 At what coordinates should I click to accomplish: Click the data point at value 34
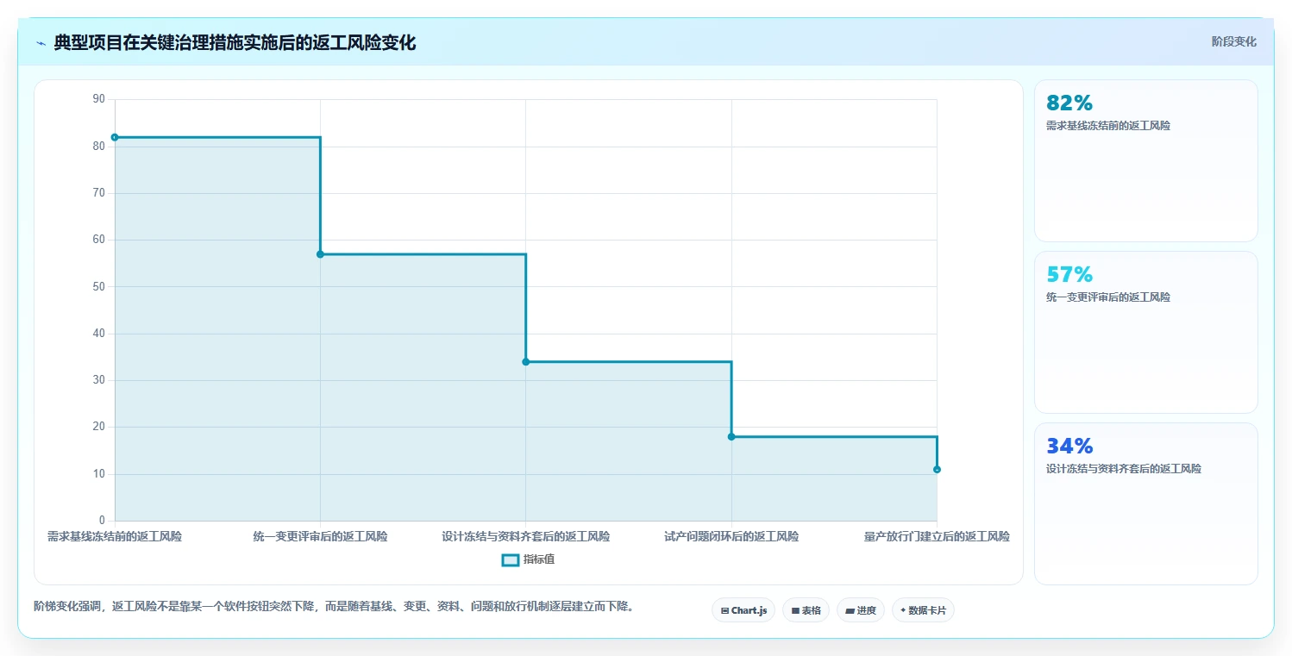pyautogui.click(x=526, y=362)
